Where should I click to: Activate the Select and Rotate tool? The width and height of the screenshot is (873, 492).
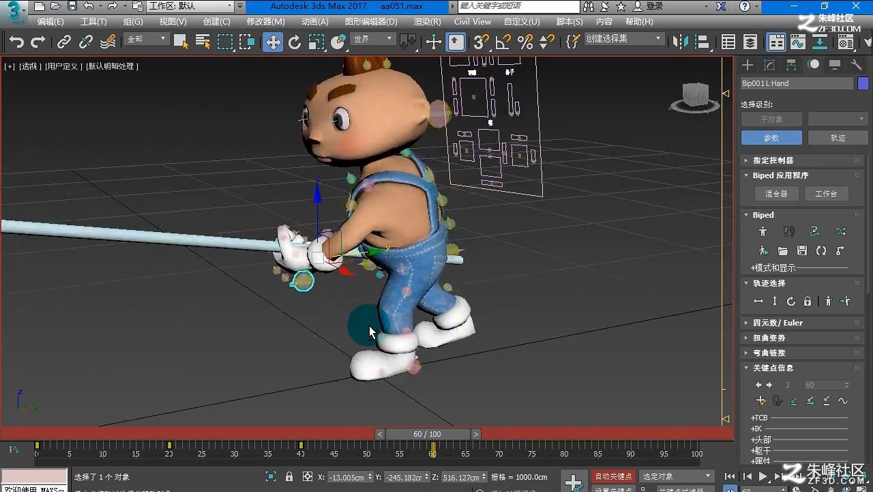tap(295, 42)
